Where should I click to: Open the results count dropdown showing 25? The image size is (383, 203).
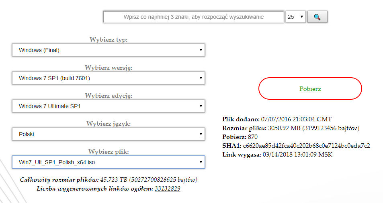[295, 17]
